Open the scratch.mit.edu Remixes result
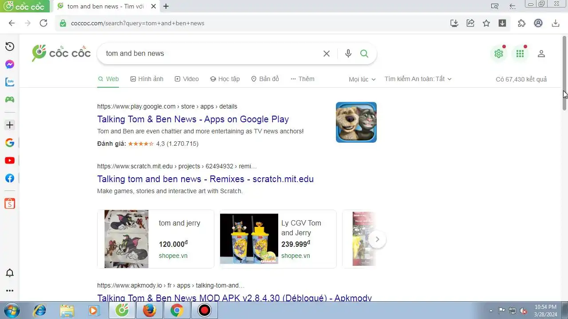The image size is (568, 319). tap(205, 179)
